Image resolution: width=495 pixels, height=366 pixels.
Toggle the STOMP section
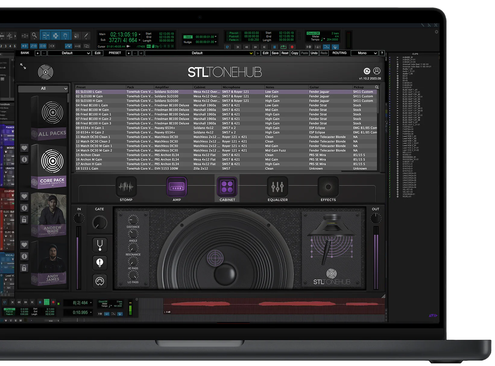(126, 189)
